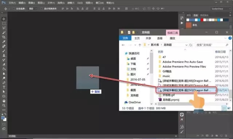This screenshot has width=233, height=139.
Task: Select the Magic Wand tool
Action: [x=4, y=32]
